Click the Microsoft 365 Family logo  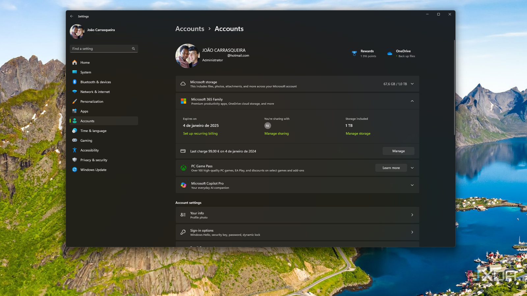tap(183, 101)
